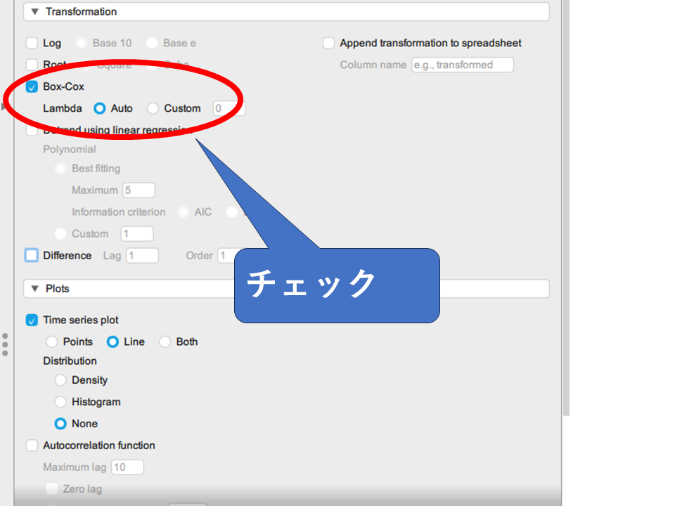Choose Histogram distribution option

(x=60, y=402)
